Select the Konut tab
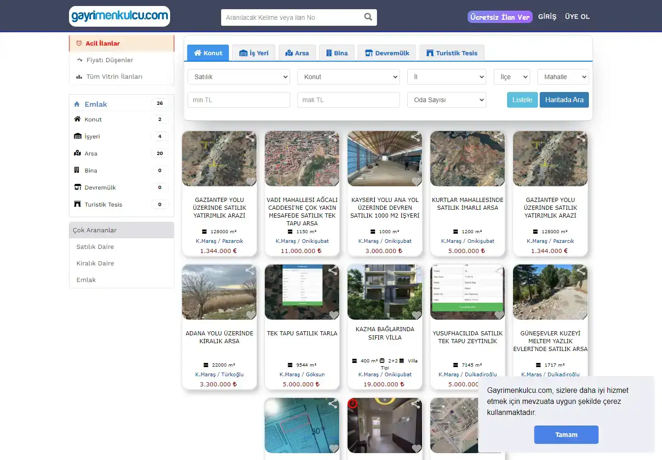The height and width of the screenshot is (460, 662). click(x=208, y=53)
